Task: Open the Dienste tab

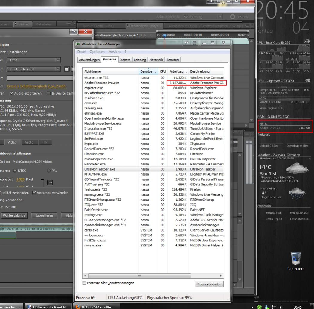Action: tap(125, 60)
